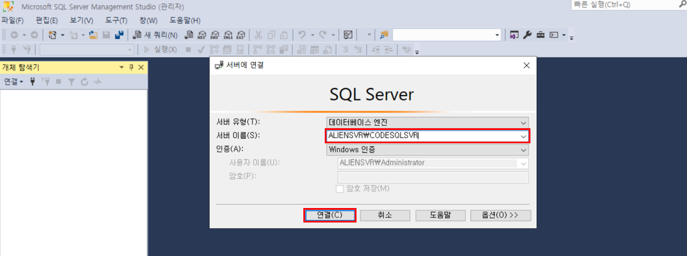Click the parse checkmark icon
The width and height of the screenshot is (687, 256).
[x=201, y=50]
